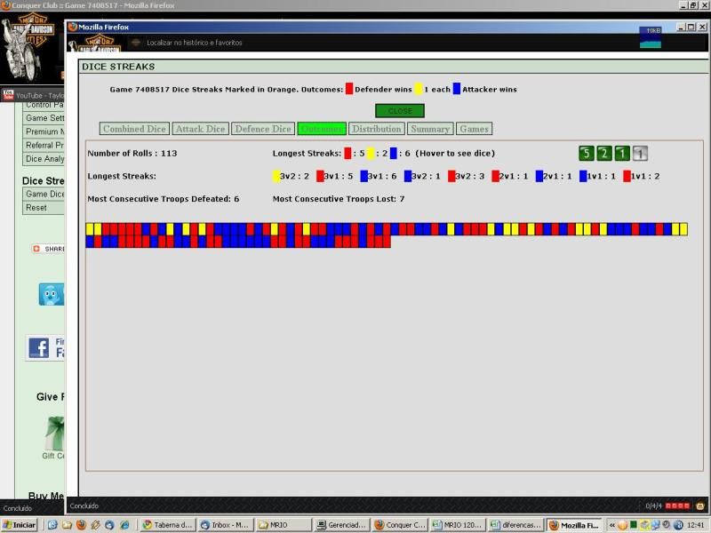The image size is (711, 533).
Task: Switch to Gerenciad... taskbar window
Action: (342, 525)
